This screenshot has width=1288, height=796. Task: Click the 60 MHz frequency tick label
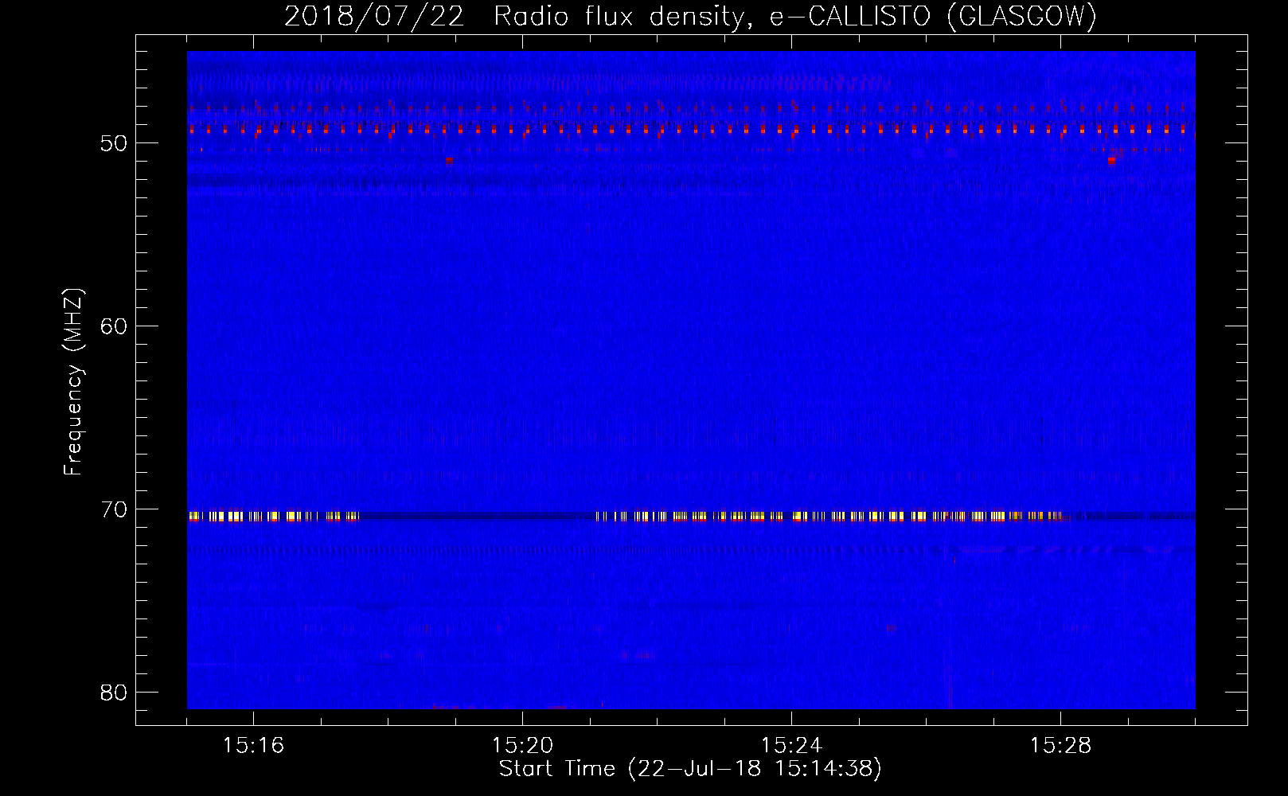(x=114, y=326)
